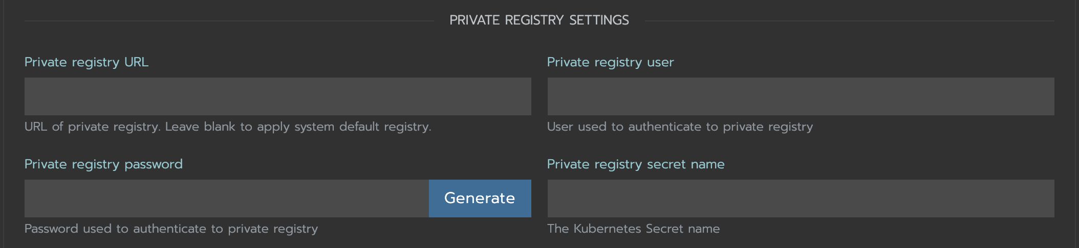Click the "PRIVATE REGISTRY SETTINGS" section heading
The height and width of the screenshot is (248, 1079).
tap(539, 20)
